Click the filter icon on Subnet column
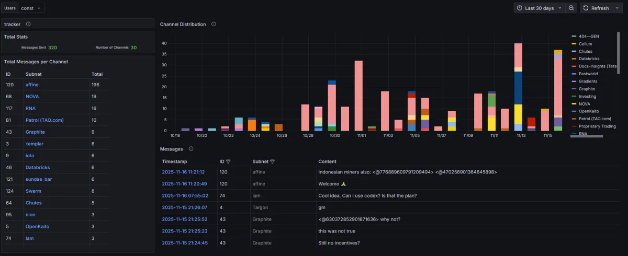 click(x=272, y=161)
